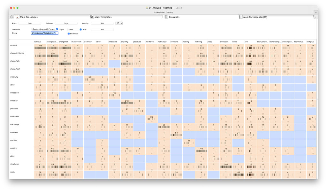This screenshot has width=327, height=191.
Task: Click the Bar PID field
Action: (103, 29)
